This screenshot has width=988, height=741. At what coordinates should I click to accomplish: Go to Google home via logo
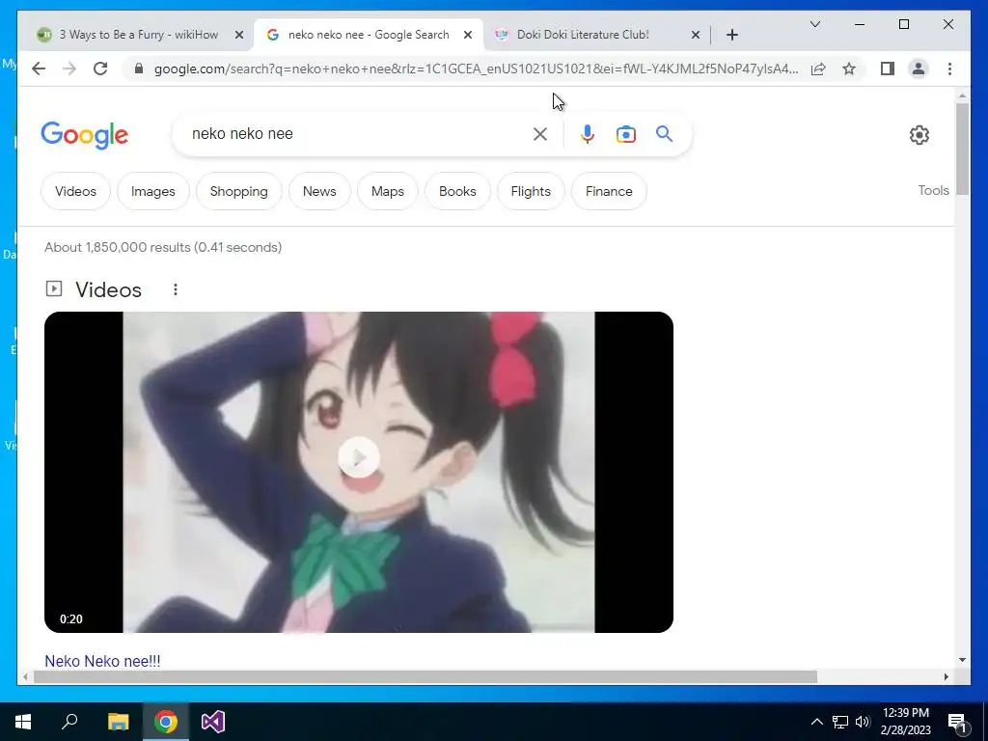tap(85, 135)
